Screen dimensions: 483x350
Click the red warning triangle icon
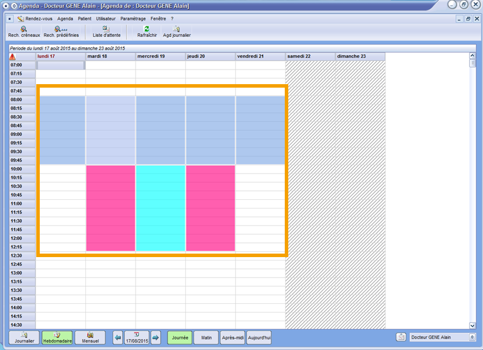(x=13, y=57)
